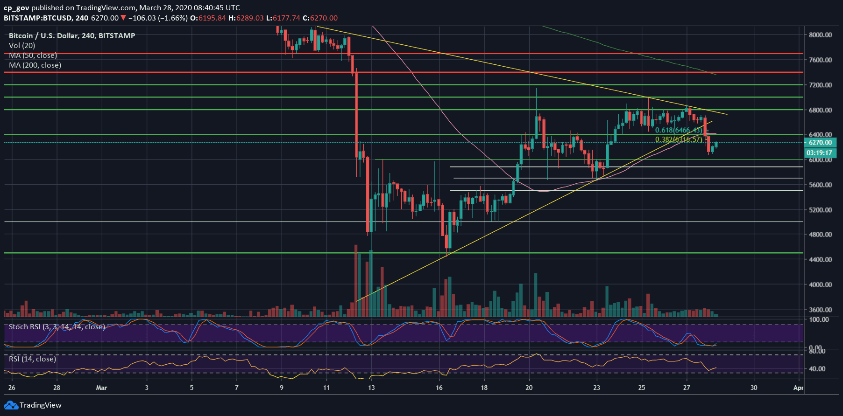Click the TradingView cloud logo icon
The image size is (843, 416).
click(11, 405)
